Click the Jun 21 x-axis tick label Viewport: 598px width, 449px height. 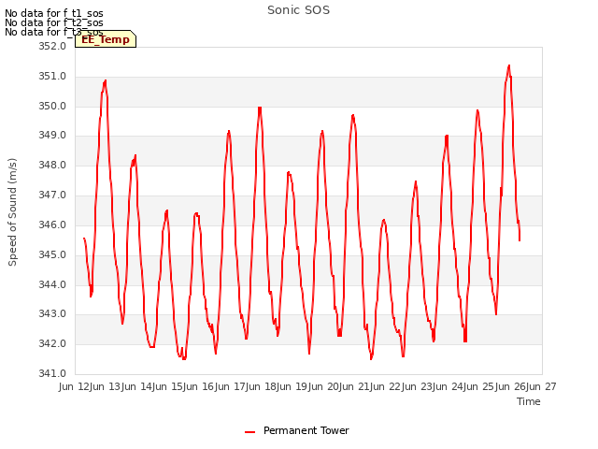point(355,386)
